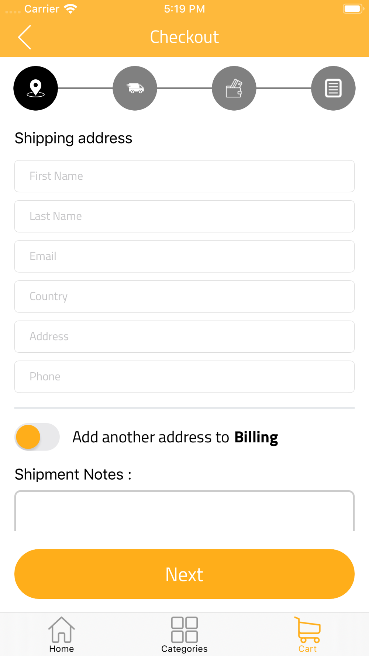Click the Address input field
Screen dimensions: 369x656
pos(184,336)
